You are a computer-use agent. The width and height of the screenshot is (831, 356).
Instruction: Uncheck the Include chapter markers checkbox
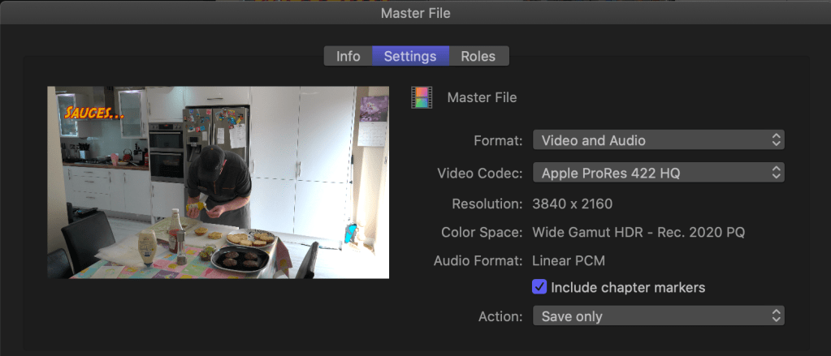point(539,287)
